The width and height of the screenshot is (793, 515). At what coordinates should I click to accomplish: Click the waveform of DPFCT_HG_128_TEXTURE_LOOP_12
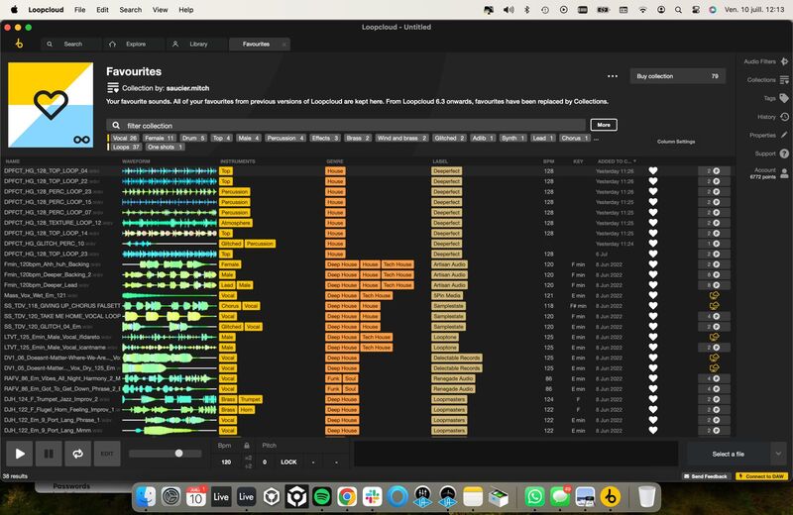170,223
